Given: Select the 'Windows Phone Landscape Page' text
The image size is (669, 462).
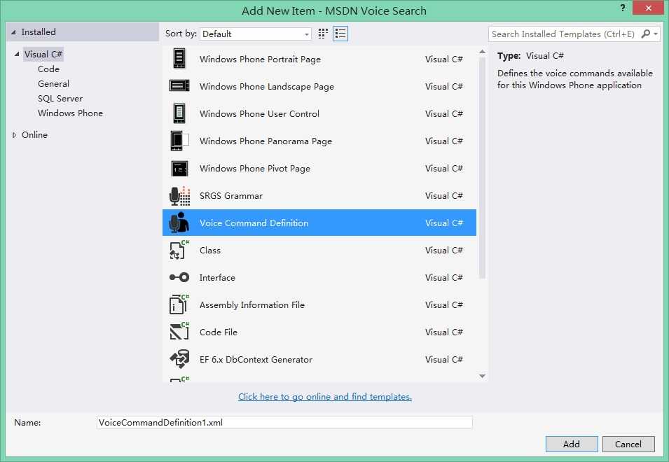Looking at the screenshot, I should pyautogui.click(x=267, y=87).
